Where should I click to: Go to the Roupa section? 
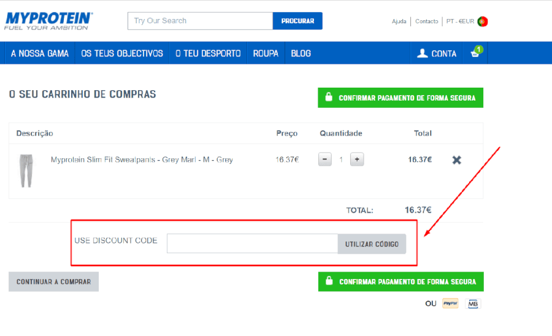(266, 53)
